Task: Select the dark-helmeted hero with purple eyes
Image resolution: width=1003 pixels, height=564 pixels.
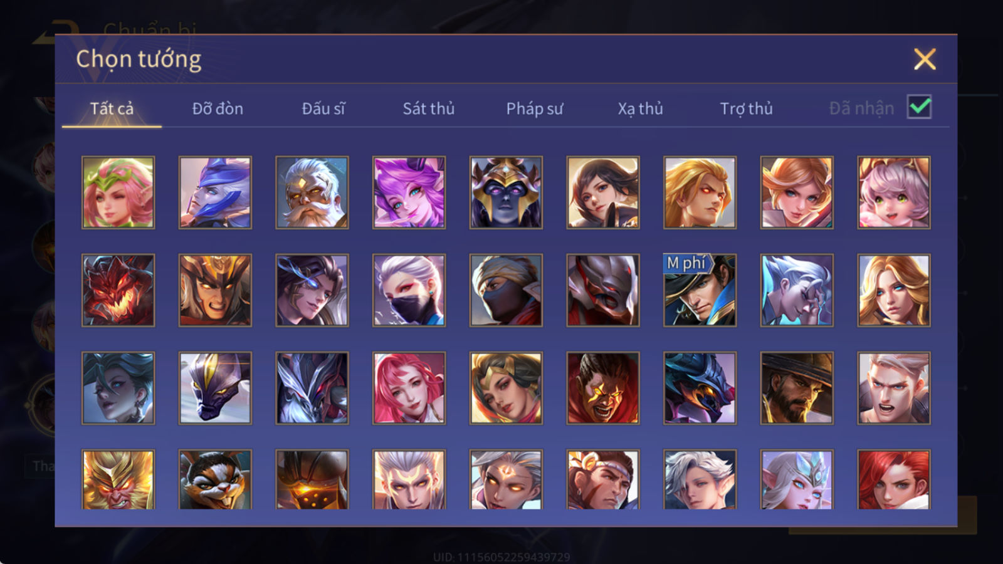Action: point(506,192)
